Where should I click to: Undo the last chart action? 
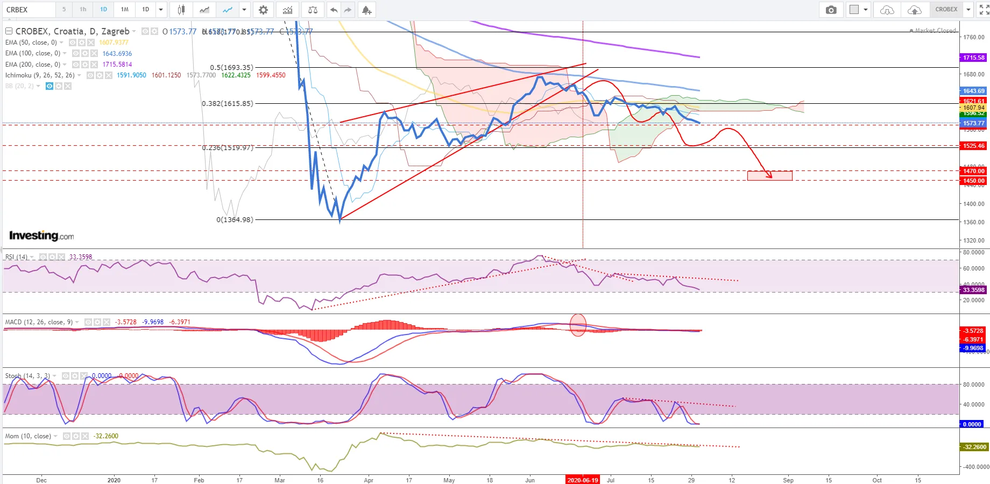pyautogui.click(x=334, y=10)
